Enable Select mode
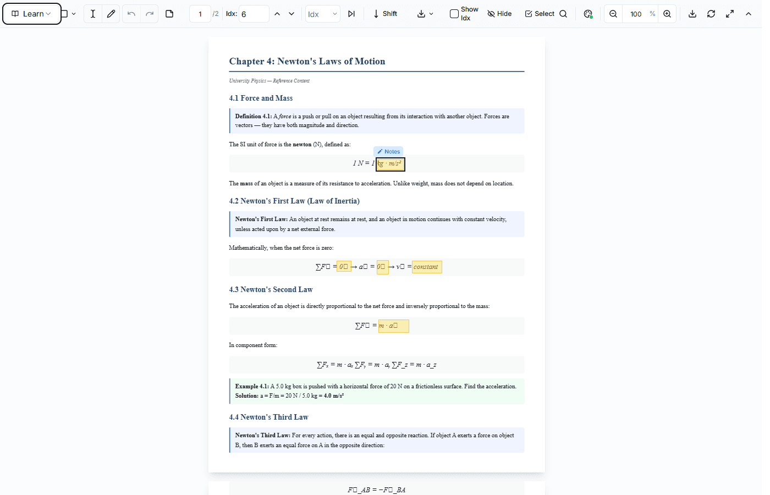Image resolution: width=770 pixels, height=495 pixels. coord(539,13)
